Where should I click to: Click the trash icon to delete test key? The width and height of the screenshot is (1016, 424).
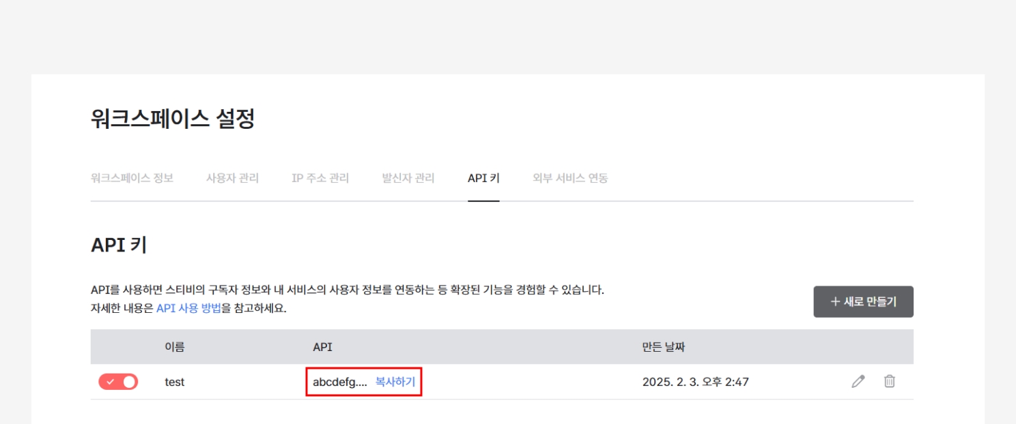point(889,382)
